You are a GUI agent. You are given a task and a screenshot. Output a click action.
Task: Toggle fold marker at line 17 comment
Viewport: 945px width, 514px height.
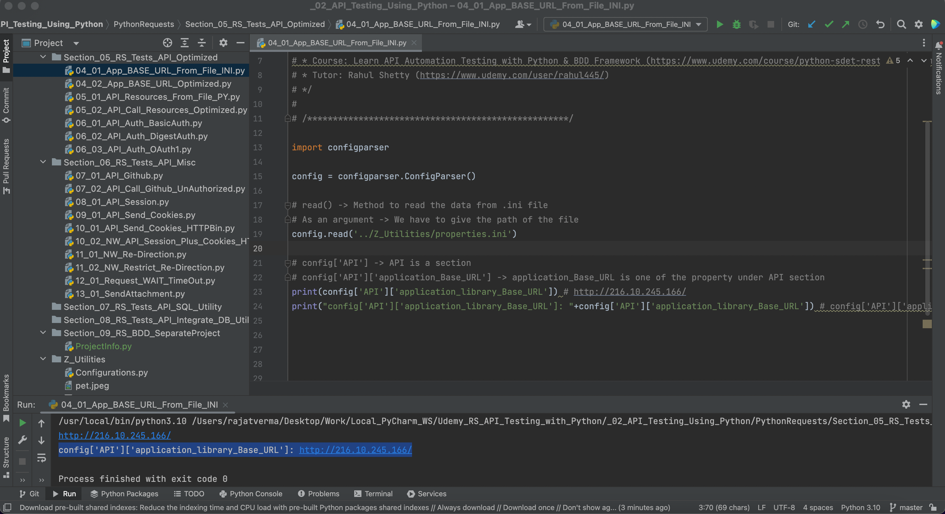(x=288, y=205)
